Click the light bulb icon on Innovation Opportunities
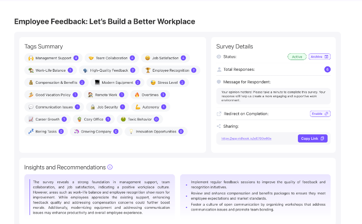This screenshot has height=224, width=362. tap(131, 131)
